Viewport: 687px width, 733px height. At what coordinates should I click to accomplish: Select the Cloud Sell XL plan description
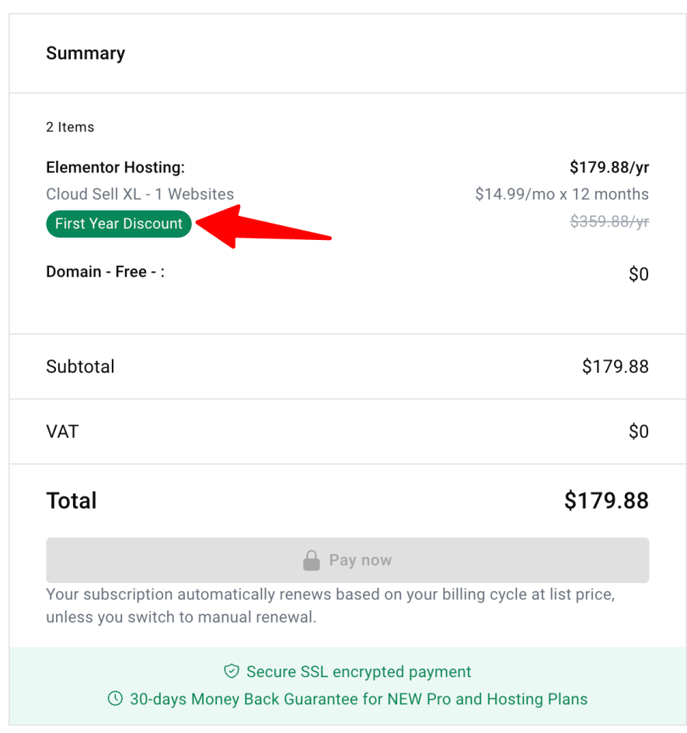click(140, 194)
